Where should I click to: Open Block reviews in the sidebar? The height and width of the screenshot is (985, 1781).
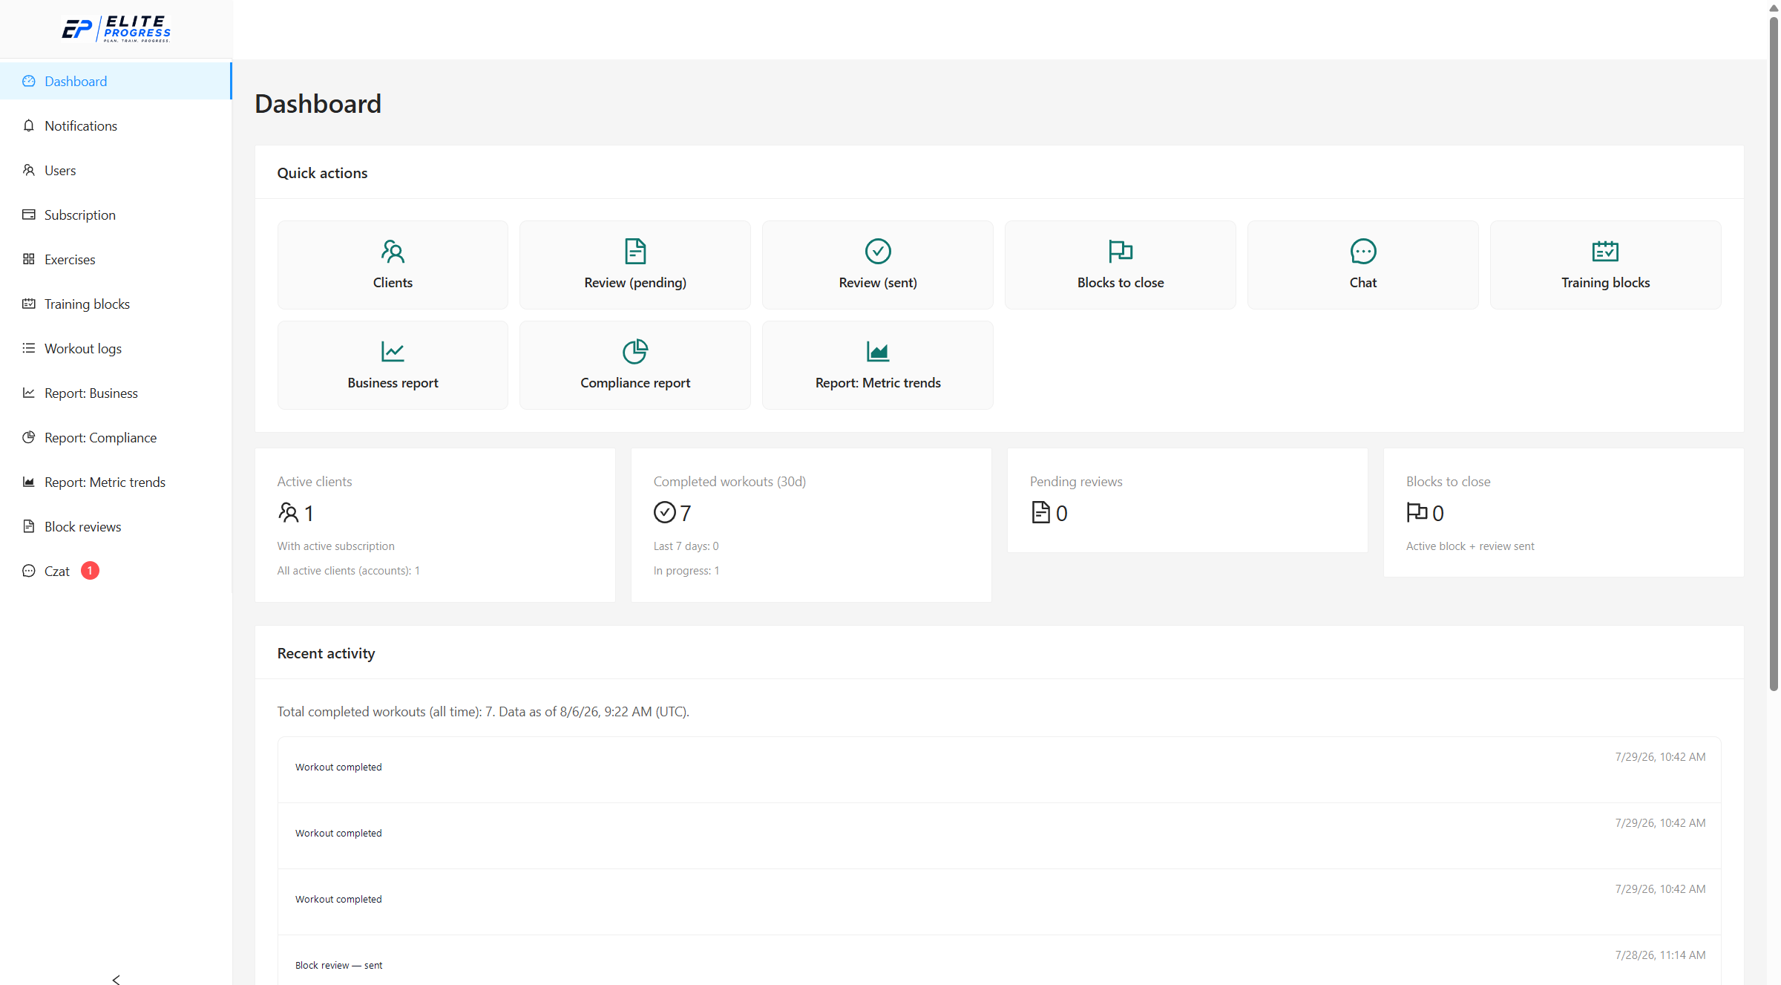tap(116, 526)
